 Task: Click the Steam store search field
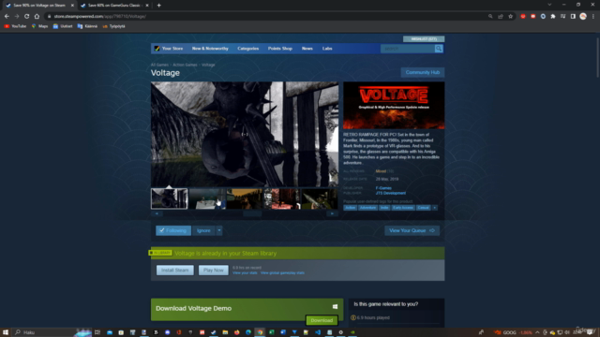point(408,49)
